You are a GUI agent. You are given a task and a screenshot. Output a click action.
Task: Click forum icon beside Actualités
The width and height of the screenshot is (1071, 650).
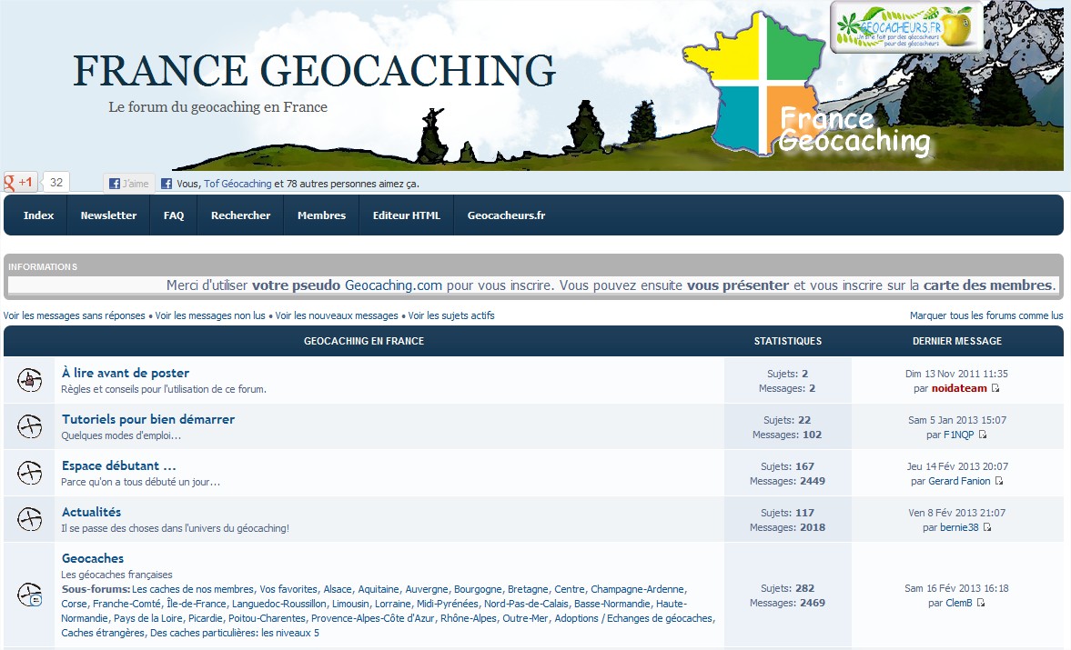pos(29,519)
